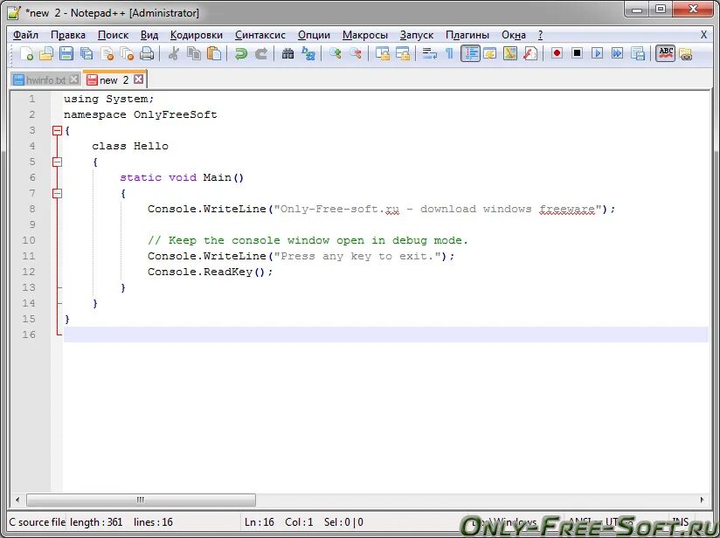Open the Правка menu
The height and width of the screenshot is (538, 720).
tap(68, 35)
